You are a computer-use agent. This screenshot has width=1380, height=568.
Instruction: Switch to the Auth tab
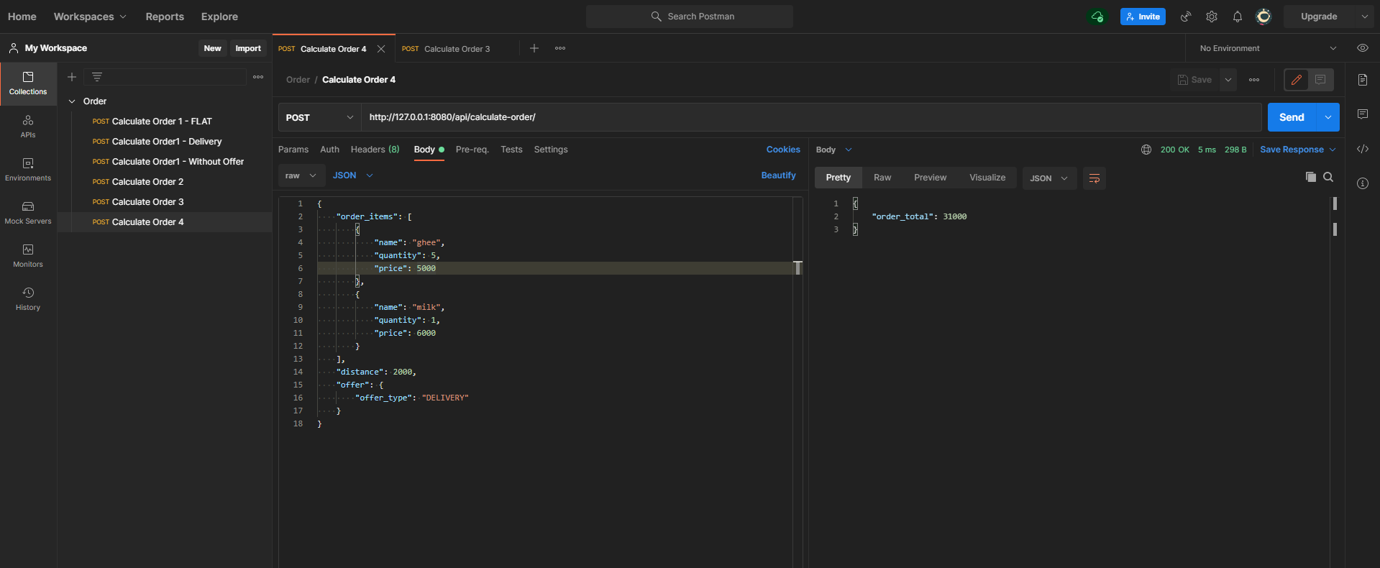click(x=329, y=150)
